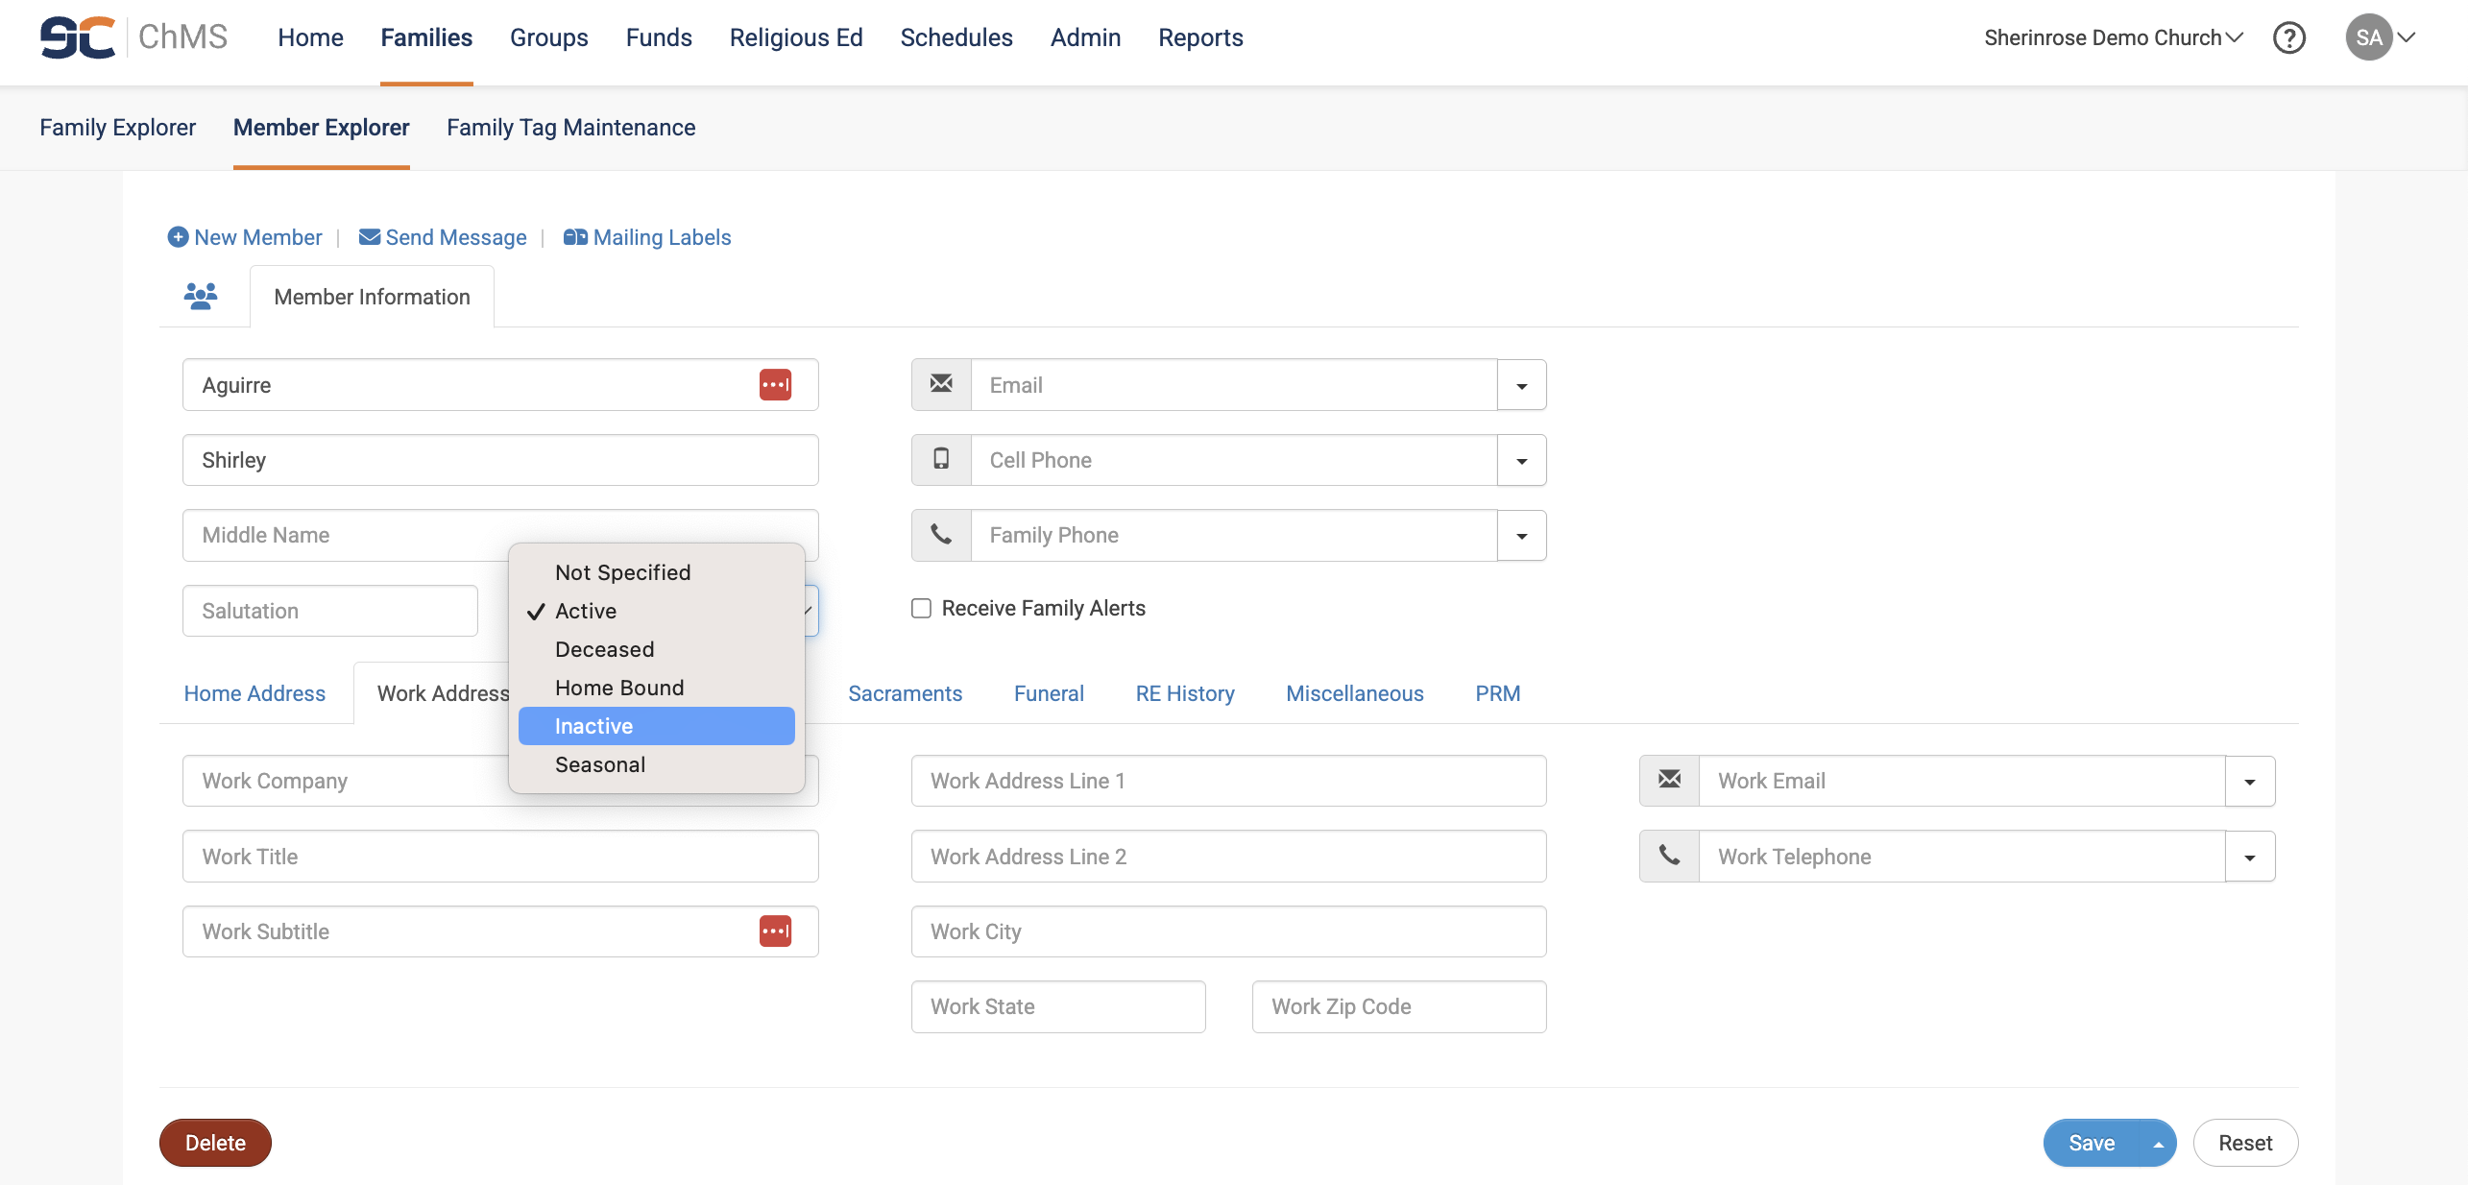Switch to the Sacraments tab
This screenshot has height=1185, width=2468.
tap(905, 693)
